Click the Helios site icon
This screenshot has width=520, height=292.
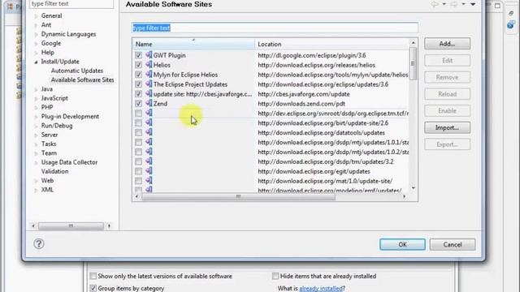point(149,65)
